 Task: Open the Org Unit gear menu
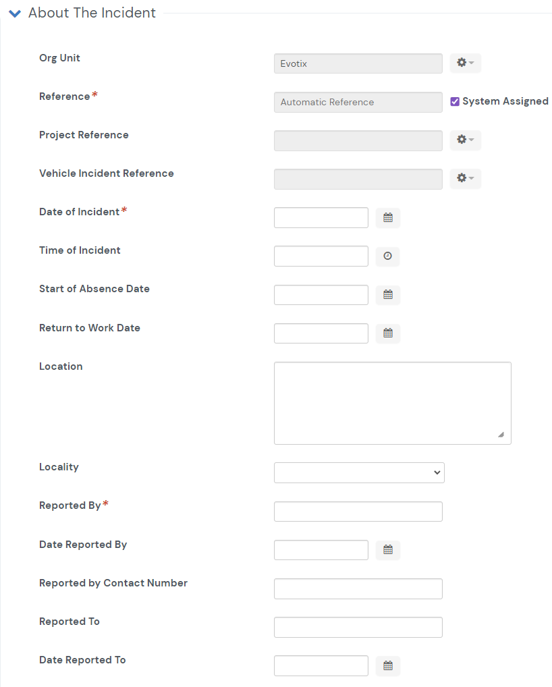point(465,63)
